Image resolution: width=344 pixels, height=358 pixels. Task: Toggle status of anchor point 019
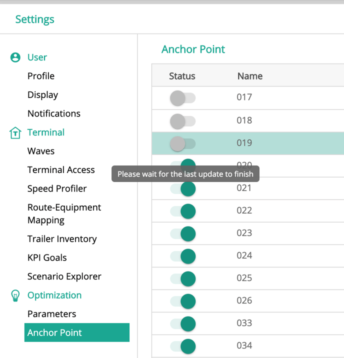182,143
